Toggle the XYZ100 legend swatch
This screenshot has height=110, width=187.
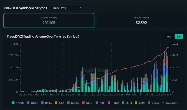[x=13, y=103]
